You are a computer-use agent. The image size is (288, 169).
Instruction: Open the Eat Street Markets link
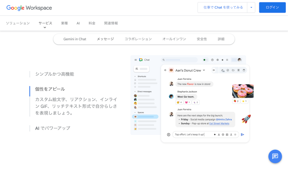[219, 123]
